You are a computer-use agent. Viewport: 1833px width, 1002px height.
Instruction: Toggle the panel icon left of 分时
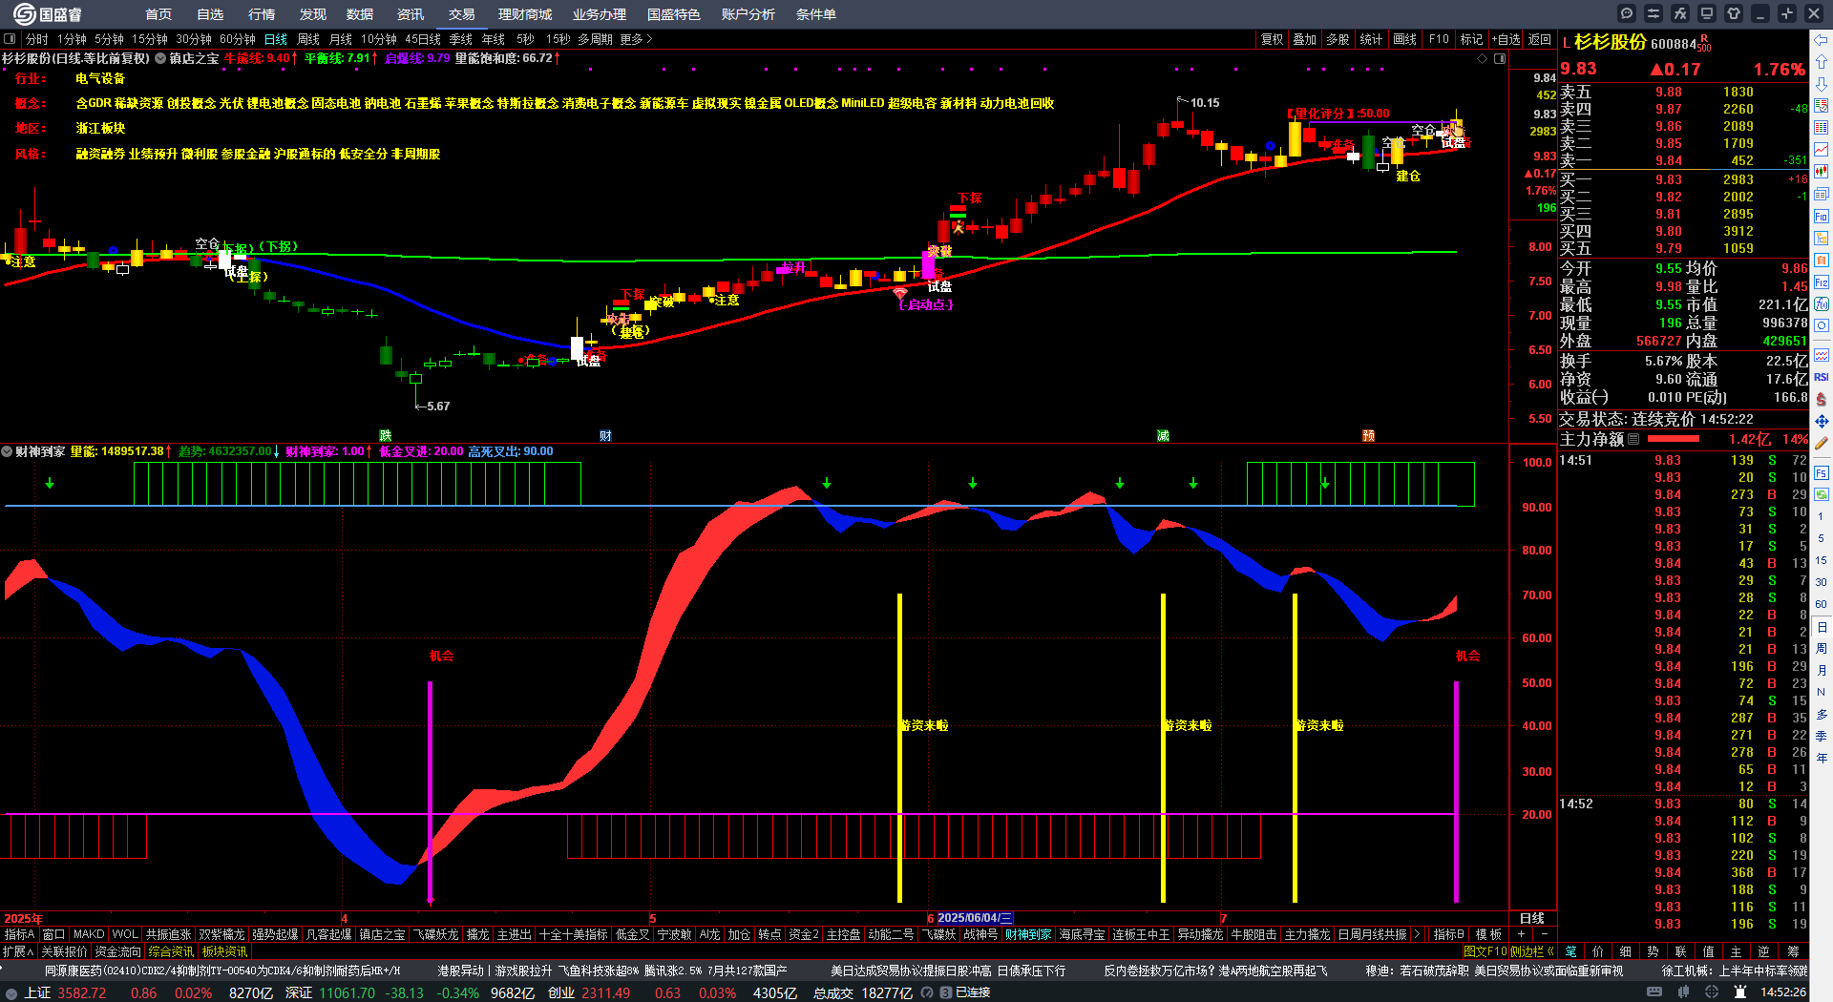pos(10,39)
